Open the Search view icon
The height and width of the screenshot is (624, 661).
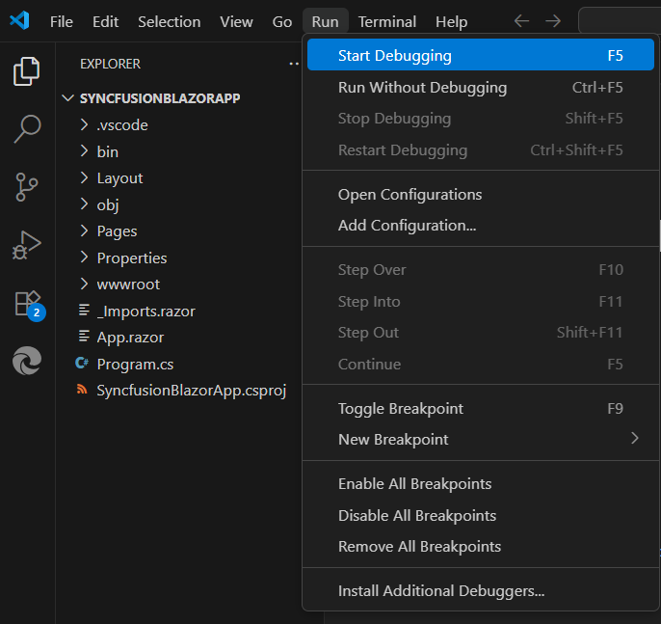pos(27,128)
